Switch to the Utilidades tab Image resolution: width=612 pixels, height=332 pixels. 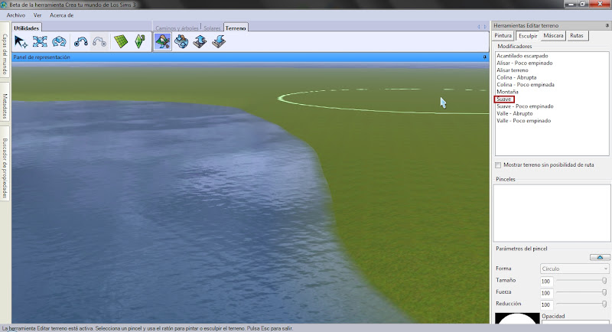tap(27, 28)
